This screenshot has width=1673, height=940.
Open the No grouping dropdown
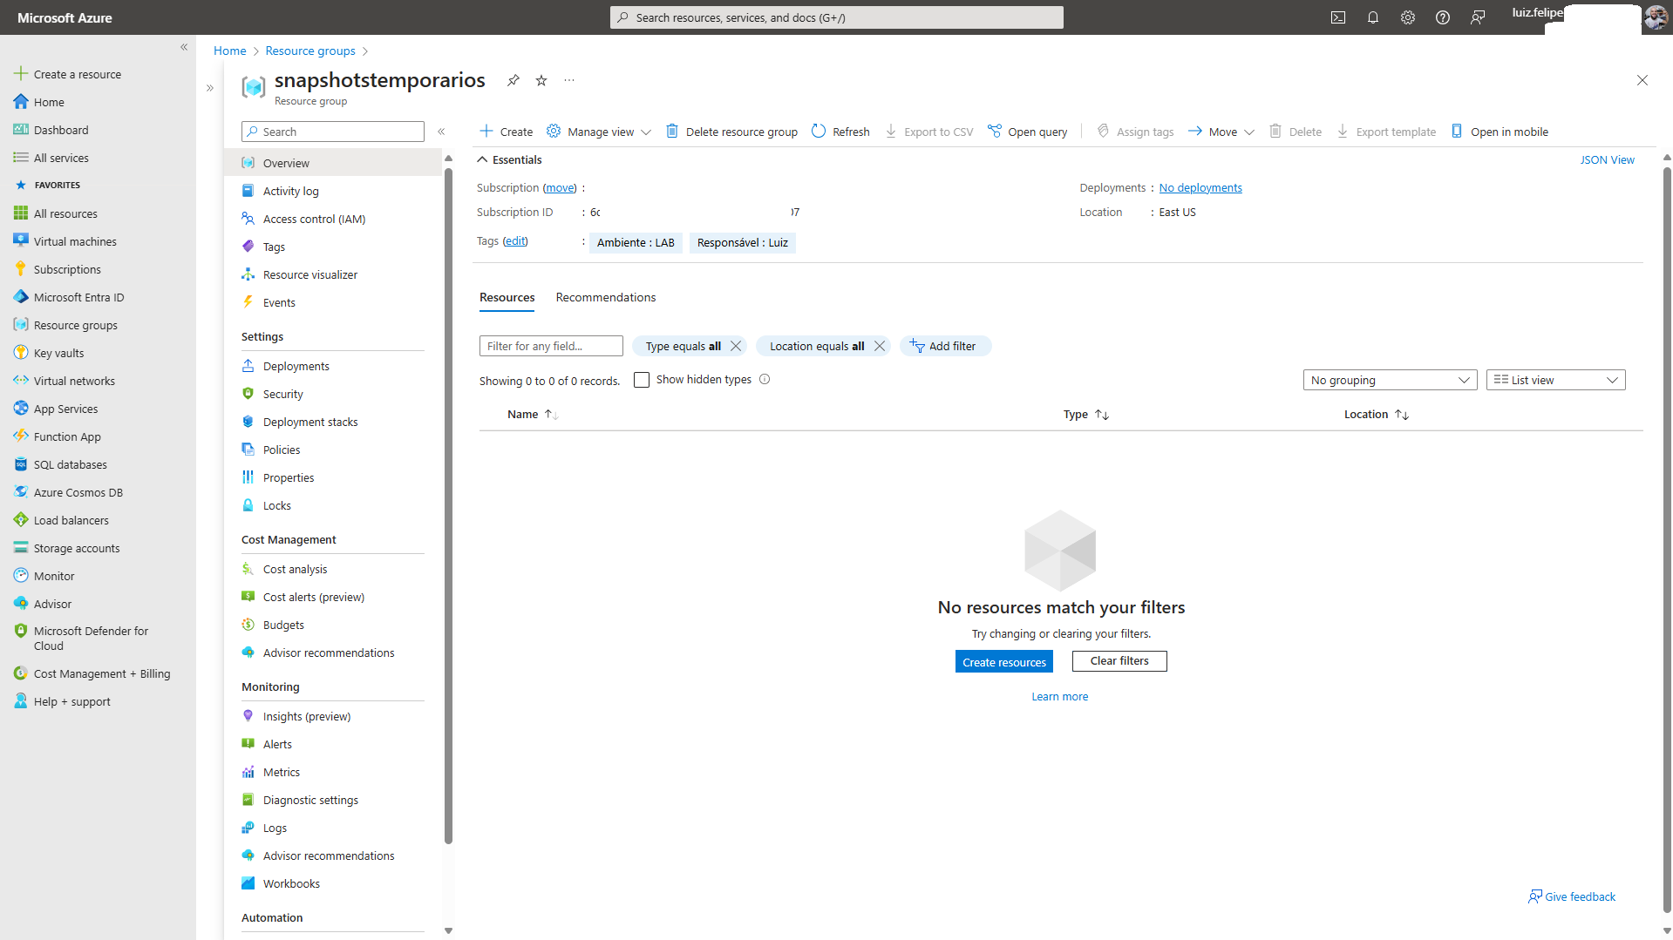pyautogui.click(x=1389, y=380)
